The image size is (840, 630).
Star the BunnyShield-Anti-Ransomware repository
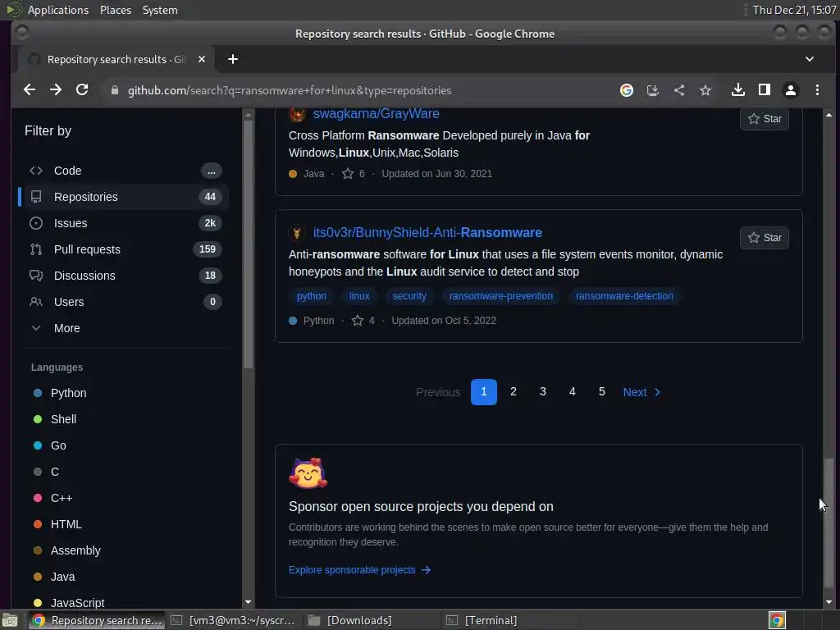(x=764, y=237)
